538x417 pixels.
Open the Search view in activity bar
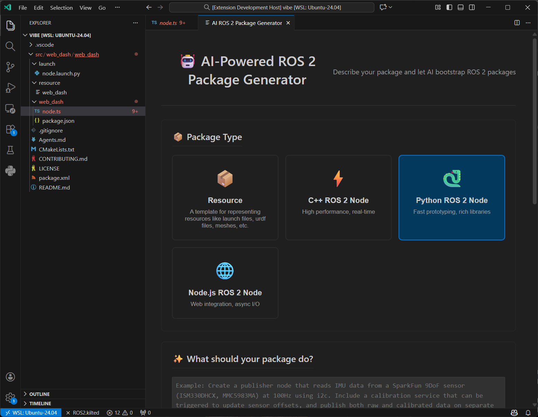pos(10,46)
